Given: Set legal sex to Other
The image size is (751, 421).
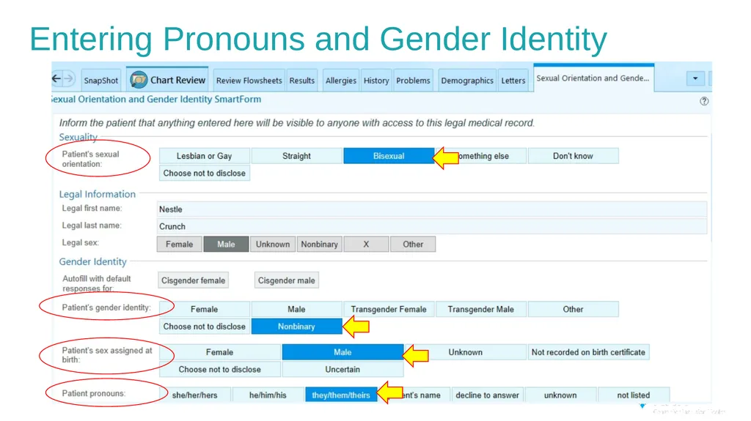Looking at the screenshot, I should [x=413, y=244].
